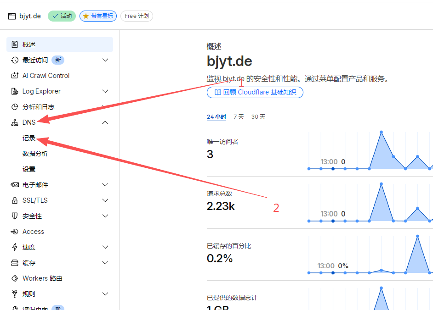Image resolution: width=433 pixels, height=310 pixels.
Task: Switch to the 30 days tab
Action: [x=258, y=117]
